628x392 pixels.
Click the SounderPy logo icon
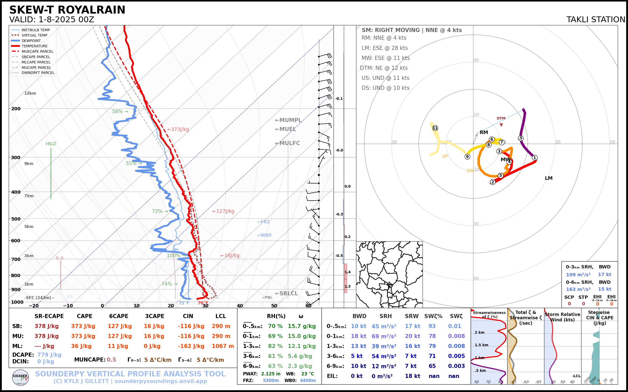click(x=20, y=377)
